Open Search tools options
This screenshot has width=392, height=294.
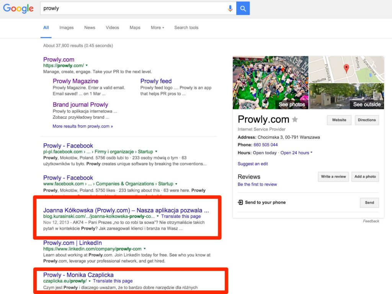(186, 28)
